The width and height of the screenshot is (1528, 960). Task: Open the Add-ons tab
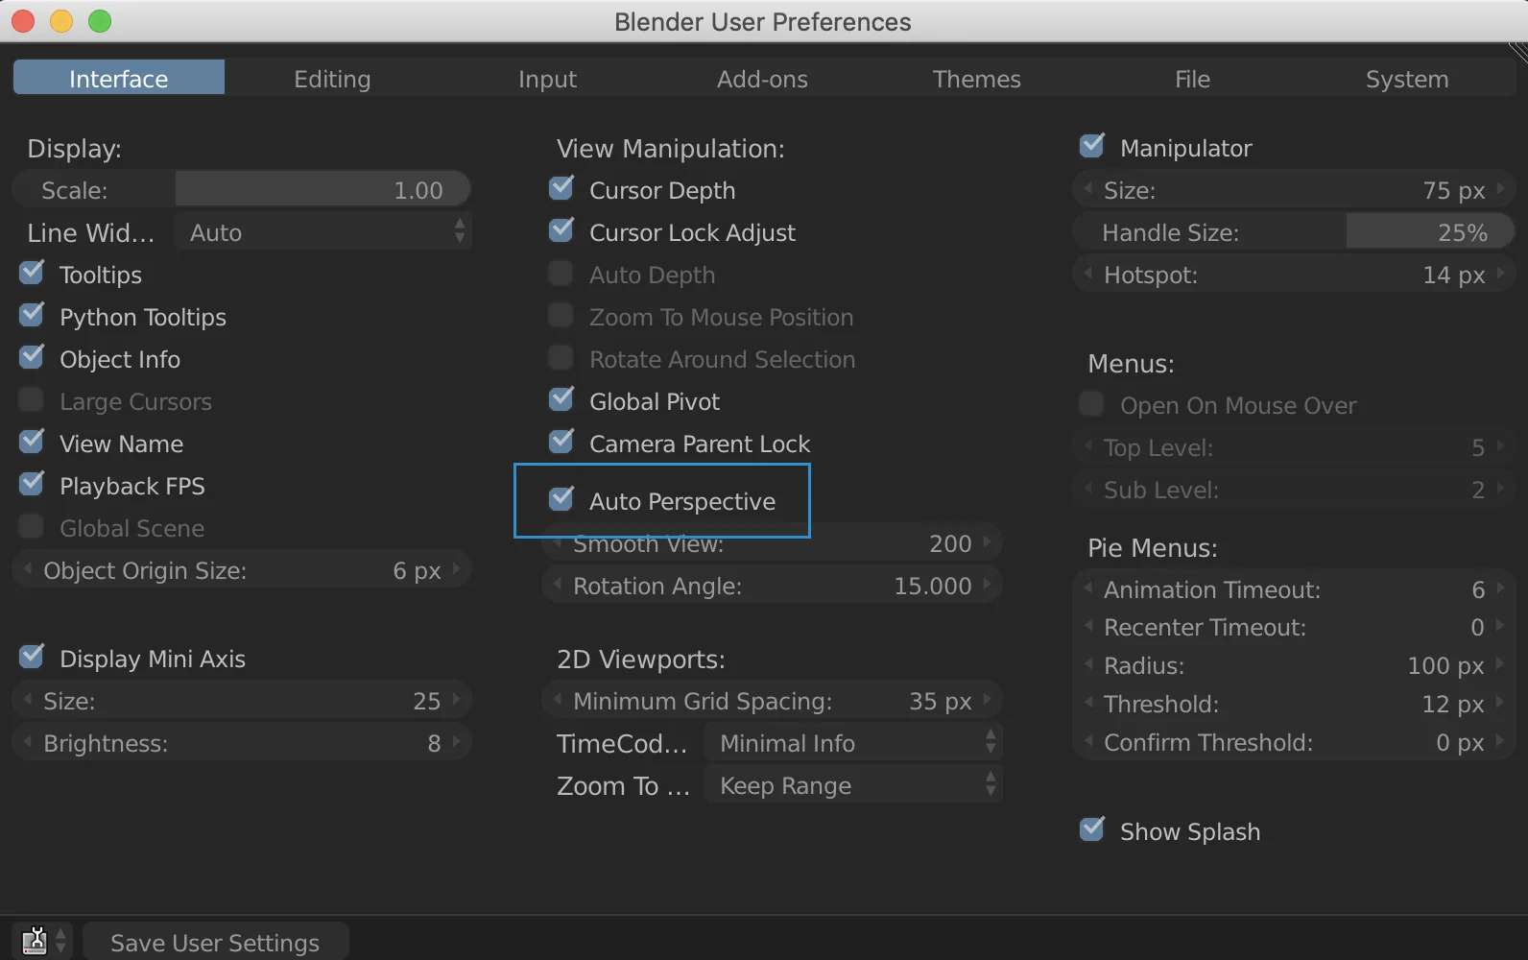[x=762, y=78]
